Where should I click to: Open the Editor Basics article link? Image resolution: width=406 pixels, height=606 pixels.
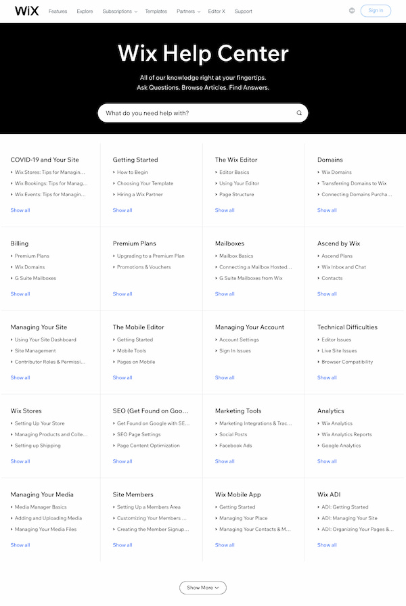pos(234,172)
